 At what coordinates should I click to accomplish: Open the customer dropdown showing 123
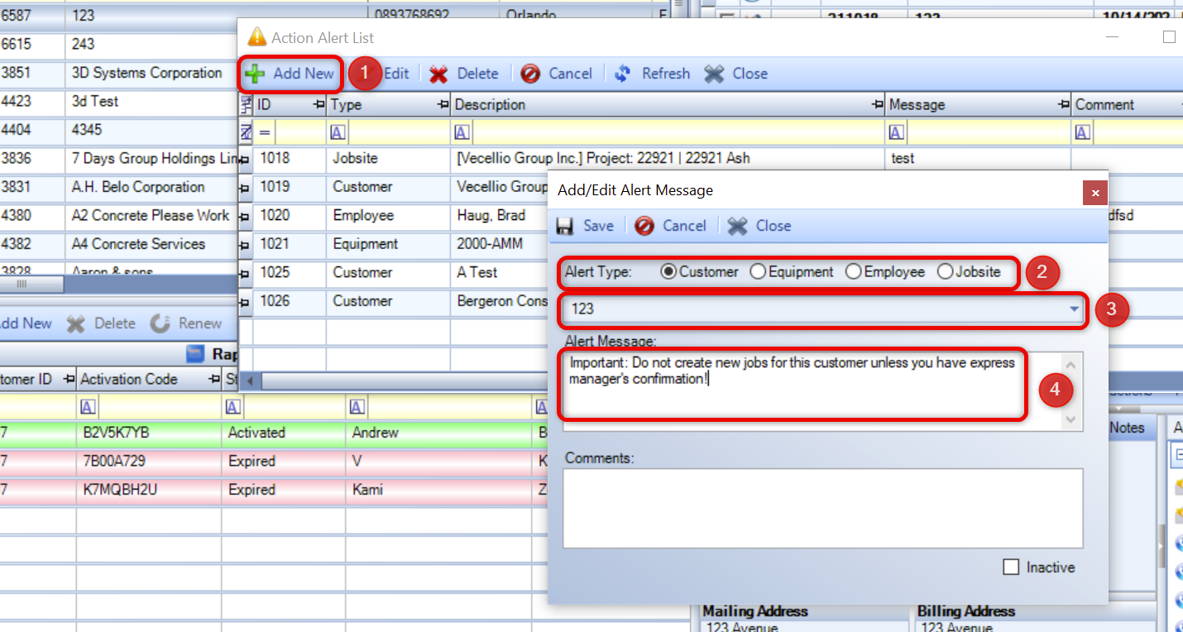(1074, 309)
